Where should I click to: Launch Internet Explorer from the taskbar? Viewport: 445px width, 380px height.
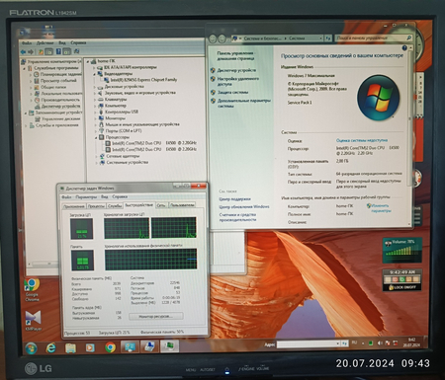click(x=50, y=347)
